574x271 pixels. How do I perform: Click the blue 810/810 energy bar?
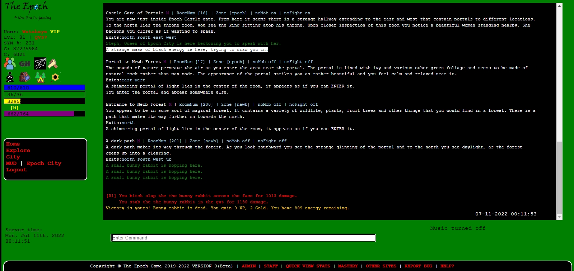click(44, 87)
